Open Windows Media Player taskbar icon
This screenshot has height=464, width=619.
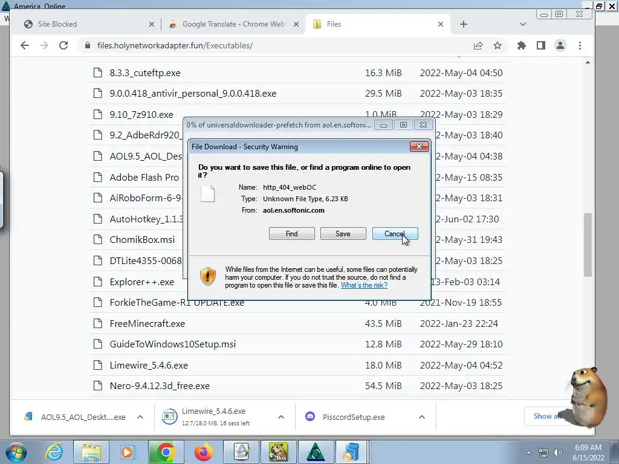tap(128, 452)
